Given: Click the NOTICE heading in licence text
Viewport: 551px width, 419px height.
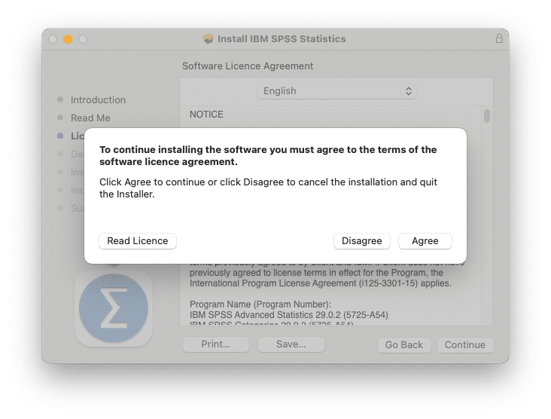Looking at the screenshot, I should [x=206, y=115].
